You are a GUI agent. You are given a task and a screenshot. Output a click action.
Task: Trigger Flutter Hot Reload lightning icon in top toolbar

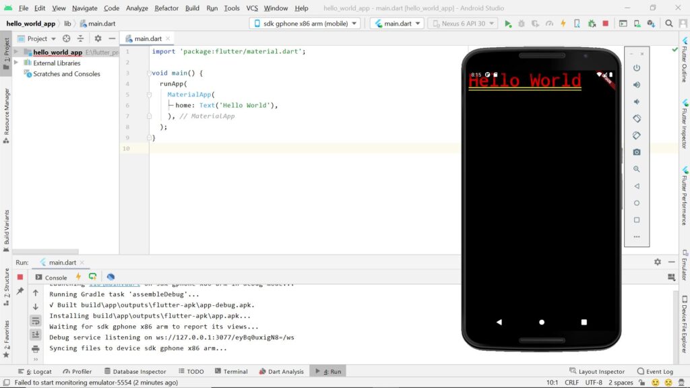click(563, 24)
